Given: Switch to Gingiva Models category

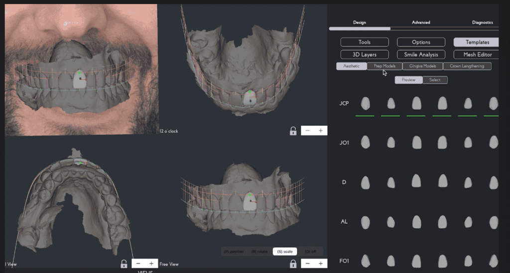Looking at the screenshot, I should coord(422,66).
